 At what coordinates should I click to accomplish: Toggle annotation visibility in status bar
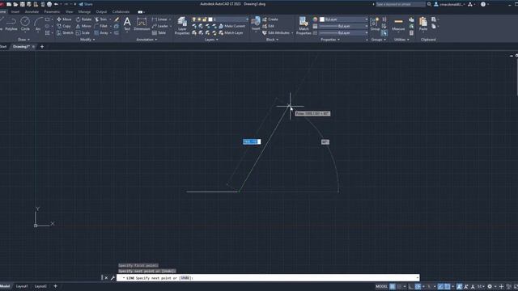point(459,286)
